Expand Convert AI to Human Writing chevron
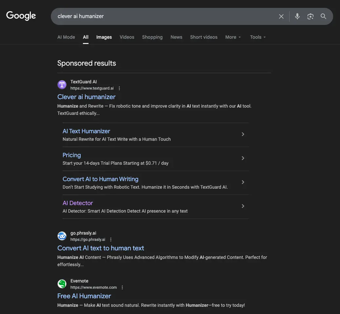The height and width of the screenshot is (314, 340). (243, 182)
